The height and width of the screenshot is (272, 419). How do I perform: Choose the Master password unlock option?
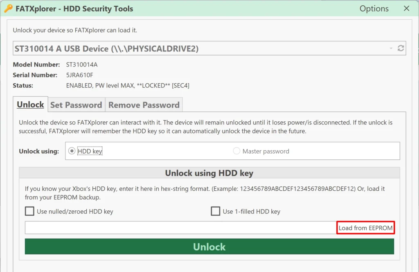click(x=237, y=151)
